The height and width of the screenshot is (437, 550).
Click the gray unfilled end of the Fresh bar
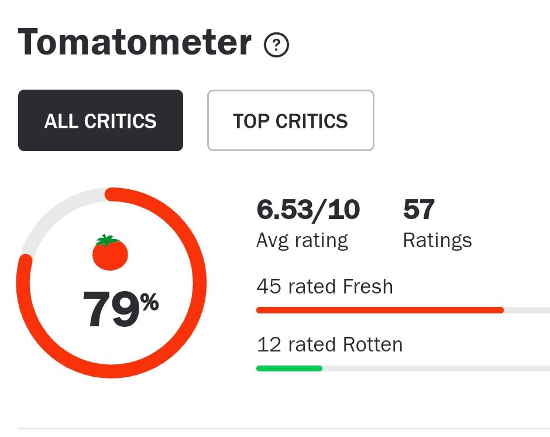[x=527, y=310]
